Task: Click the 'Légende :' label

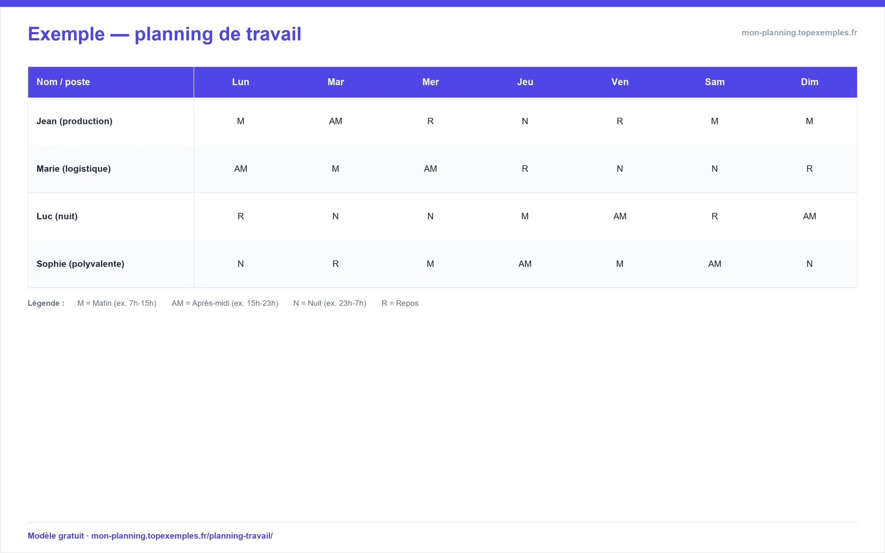Action: pos(46,303)
